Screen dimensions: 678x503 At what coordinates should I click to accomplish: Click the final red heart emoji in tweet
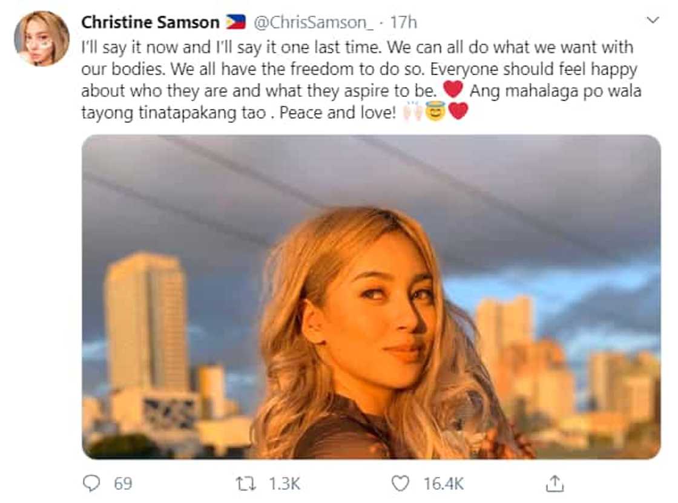[458, 111]
